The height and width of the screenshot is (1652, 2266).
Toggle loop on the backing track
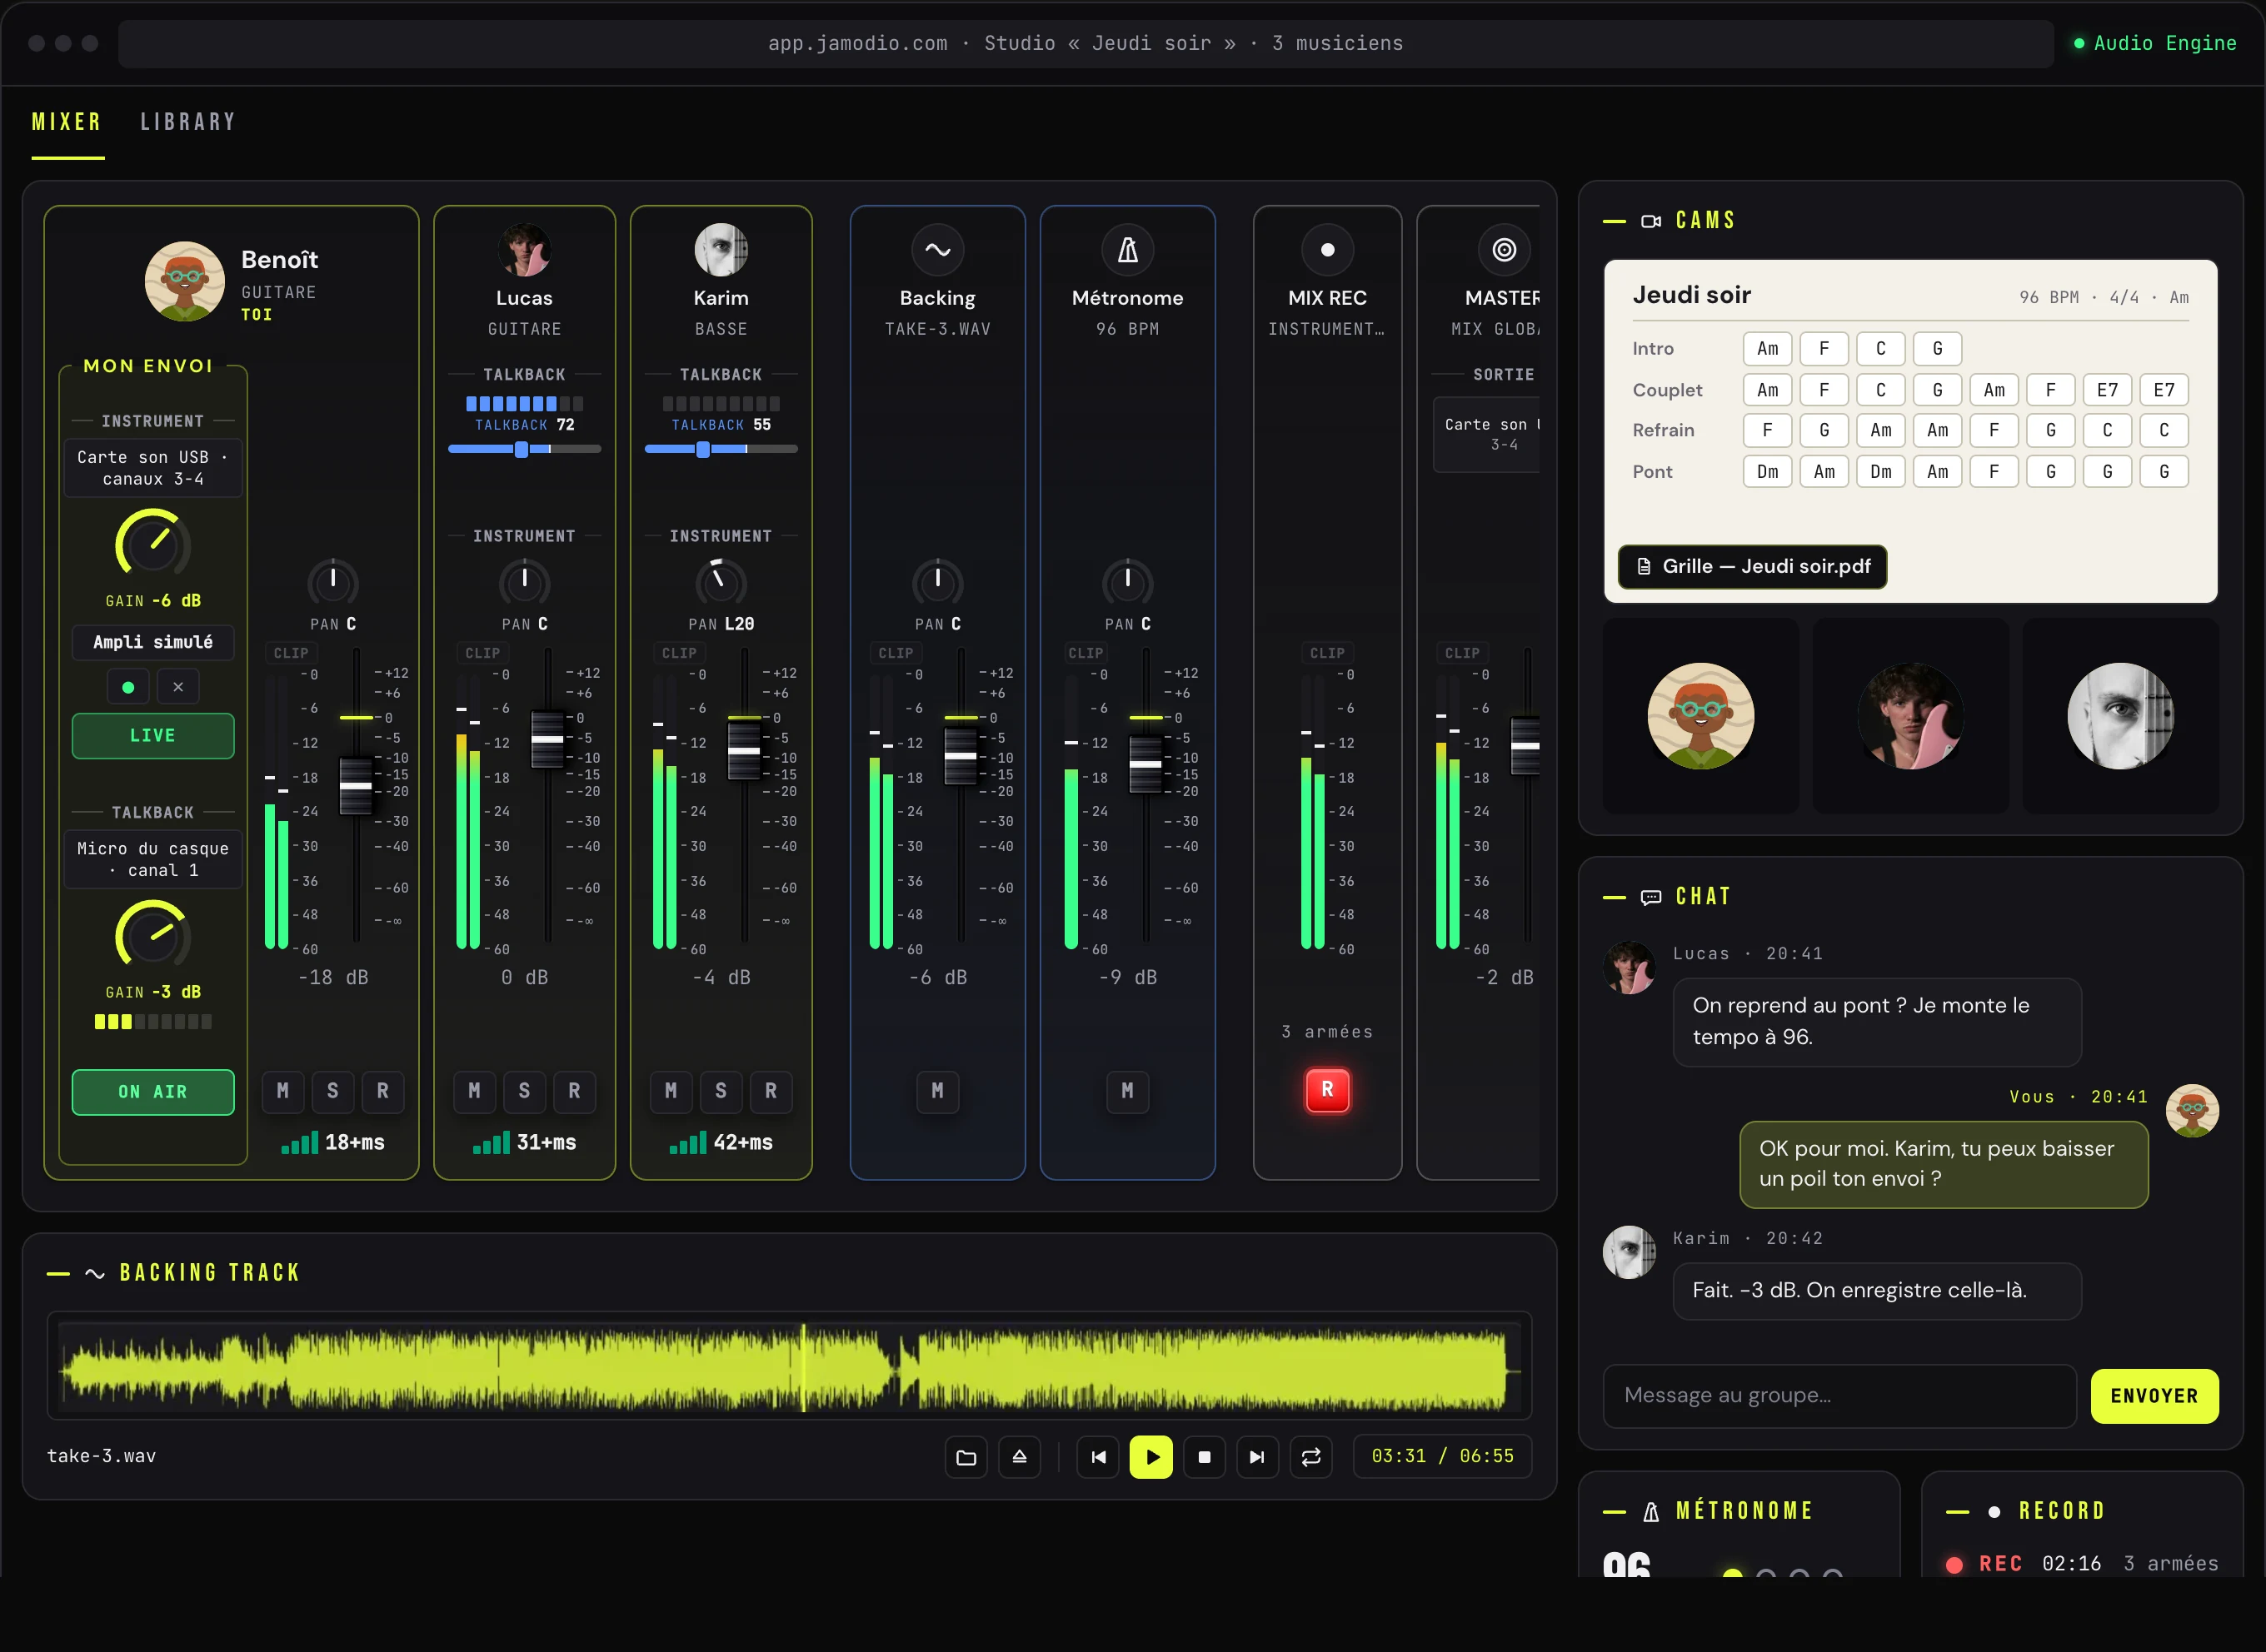coord(1310,1457)
